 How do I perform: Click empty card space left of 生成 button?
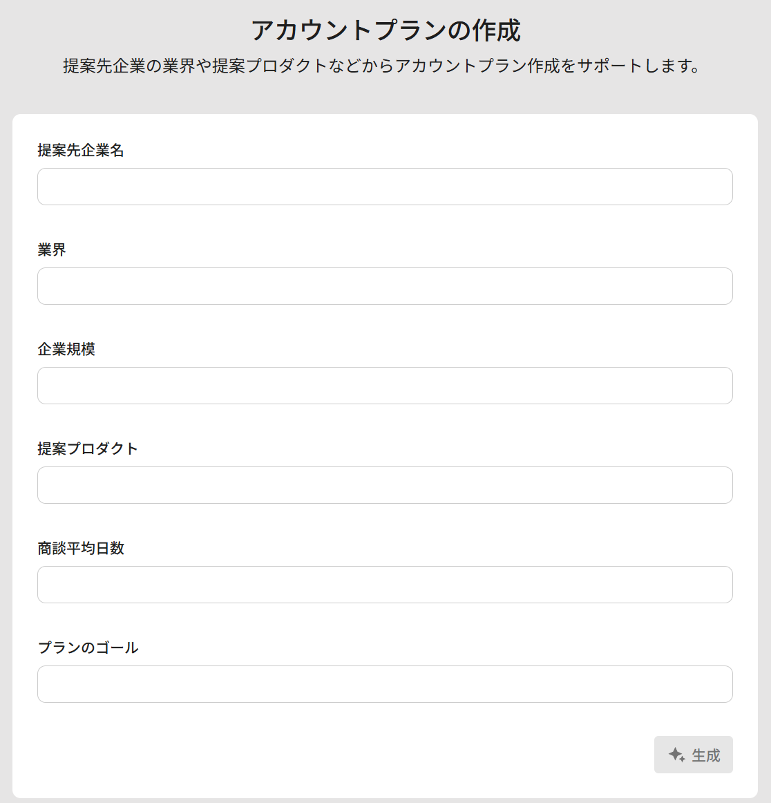[x=345, y=755]
